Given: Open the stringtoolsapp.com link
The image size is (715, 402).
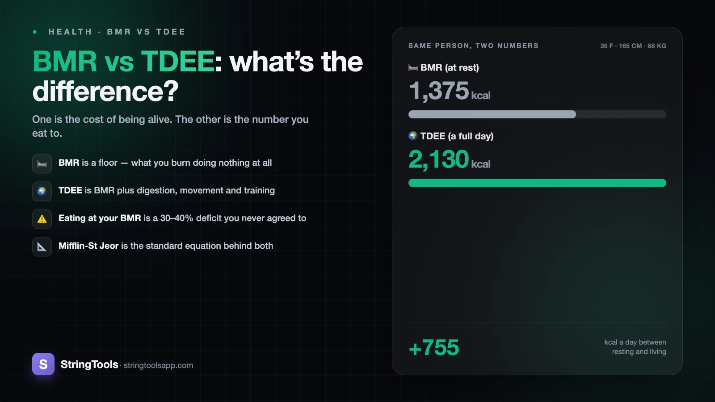Looking at the screenshot, I should [x=158, y=365].
